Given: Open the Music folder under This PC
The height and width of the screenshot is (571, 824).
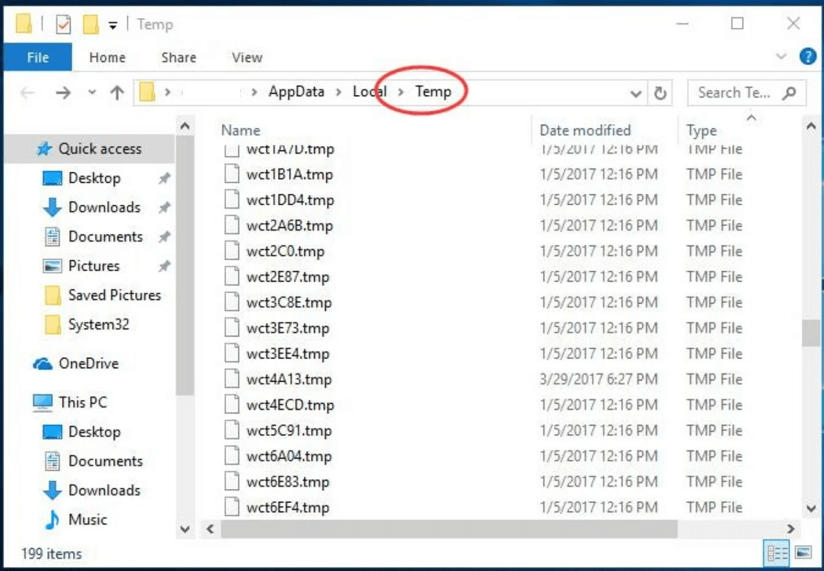Looking at the screenshot, I should [x=88, y=519].
